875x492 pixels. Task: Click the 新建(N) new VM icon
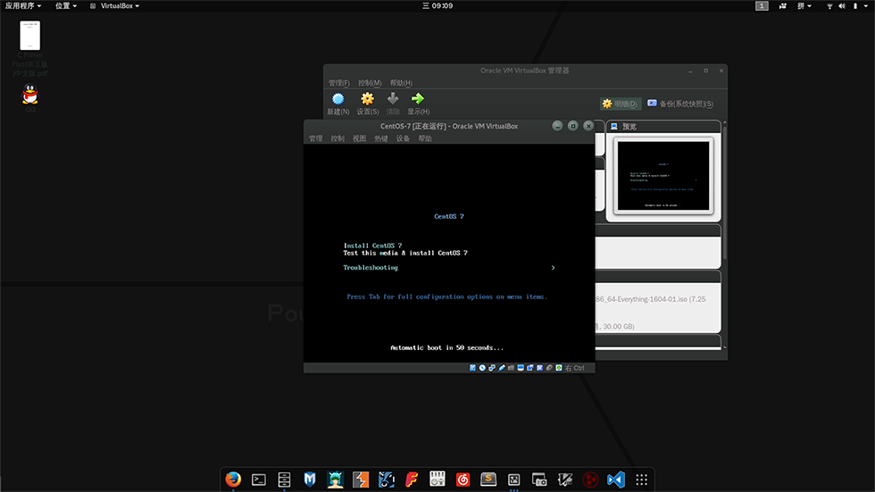tap(337, 99)
